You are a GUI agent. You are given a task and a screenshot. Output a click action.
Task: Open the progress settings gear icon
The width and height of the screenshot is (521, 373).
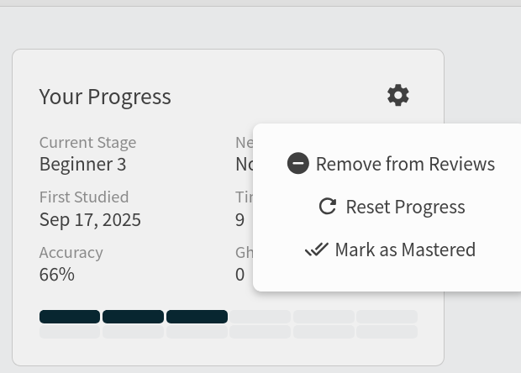398,96
